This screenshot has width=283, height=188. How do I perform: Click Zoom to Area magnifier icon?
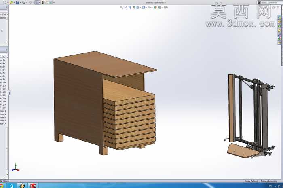pos(126,8)
